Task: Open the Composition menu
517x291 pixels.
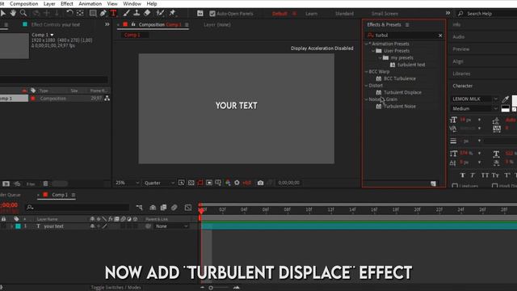Action: pyautogui.click(x=23, y=3)
